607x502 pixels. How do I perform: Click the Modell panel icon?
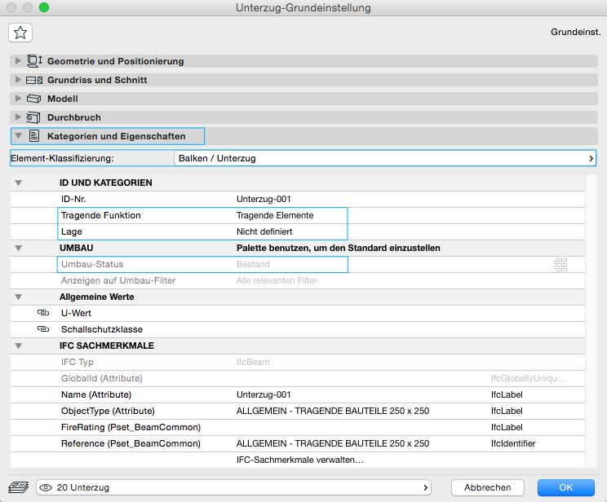(x=34, y=99)
